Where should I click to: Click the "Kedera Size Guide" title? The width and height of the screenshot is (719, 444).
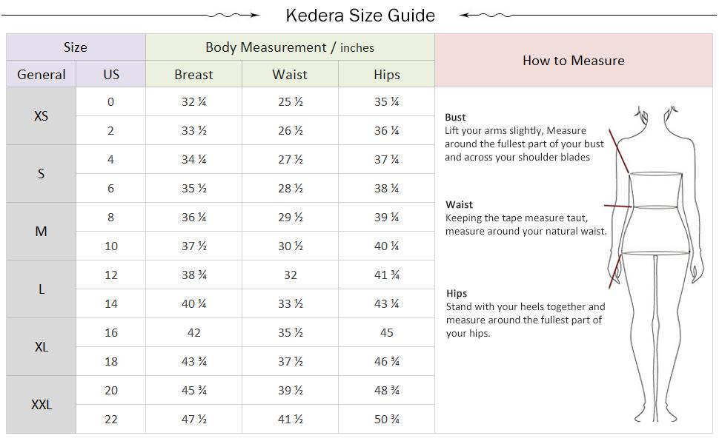coord(360,16)
